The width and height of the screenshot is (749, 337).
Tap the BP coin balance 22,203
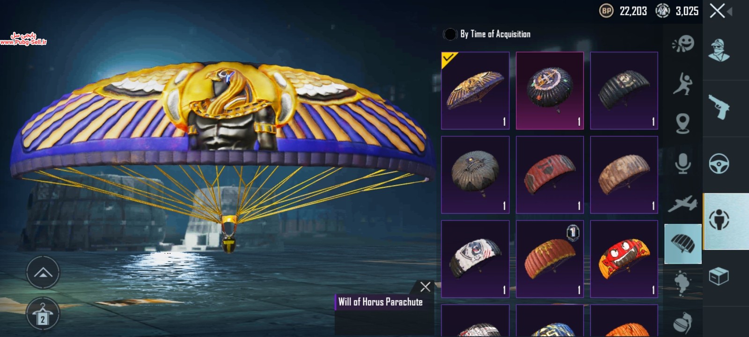[x=623, y=11]
